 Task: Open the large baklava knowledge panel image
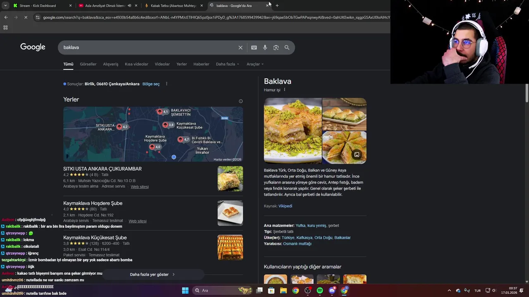click(293, 131)
